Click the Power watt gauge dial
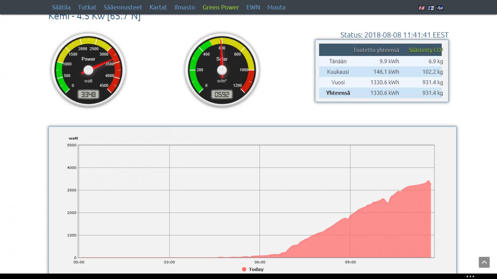497x279 pixels. point(89,70)
